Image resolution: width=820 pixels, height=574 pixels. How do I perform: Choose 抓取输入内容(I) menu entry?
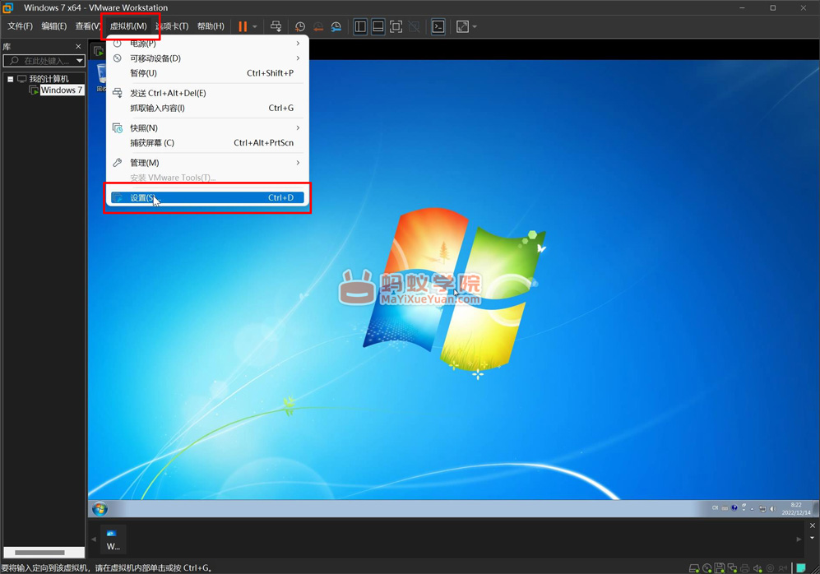207,109
